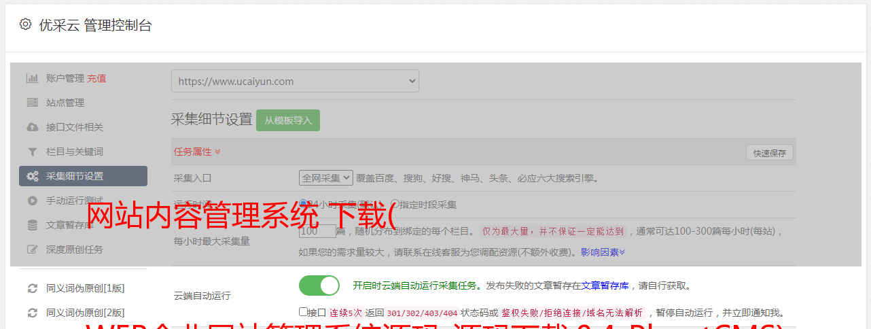Click the edit icon for 深度原创任务
Viewport: 871px width, 329px height.
click(x=32, y=249)
